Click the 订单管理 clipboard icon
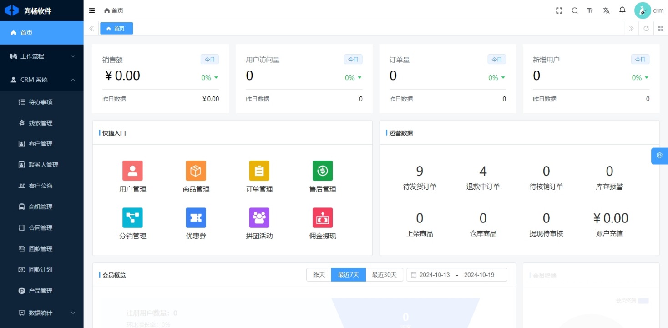 259,171
